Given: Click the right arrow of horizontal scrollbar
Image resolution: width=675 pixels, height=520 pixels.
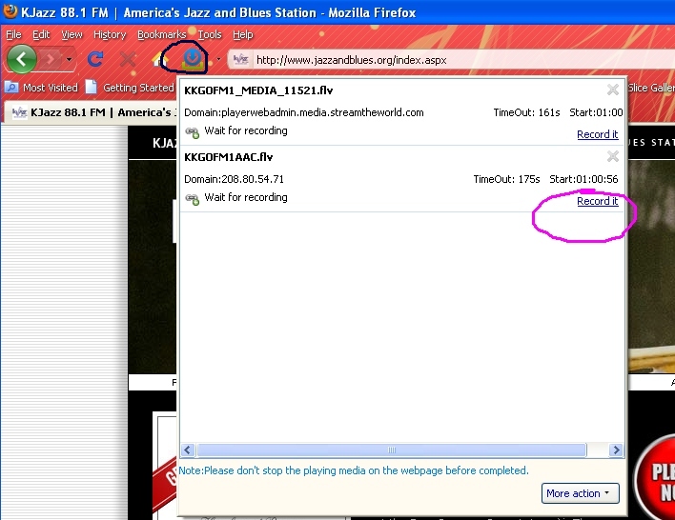Looking at the screenshot, I should (x=616, y=450).
